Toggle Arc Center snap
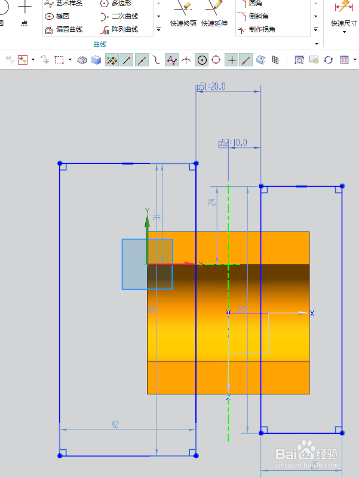The width and height of the screenshot is (359, 478). point(202,60)
